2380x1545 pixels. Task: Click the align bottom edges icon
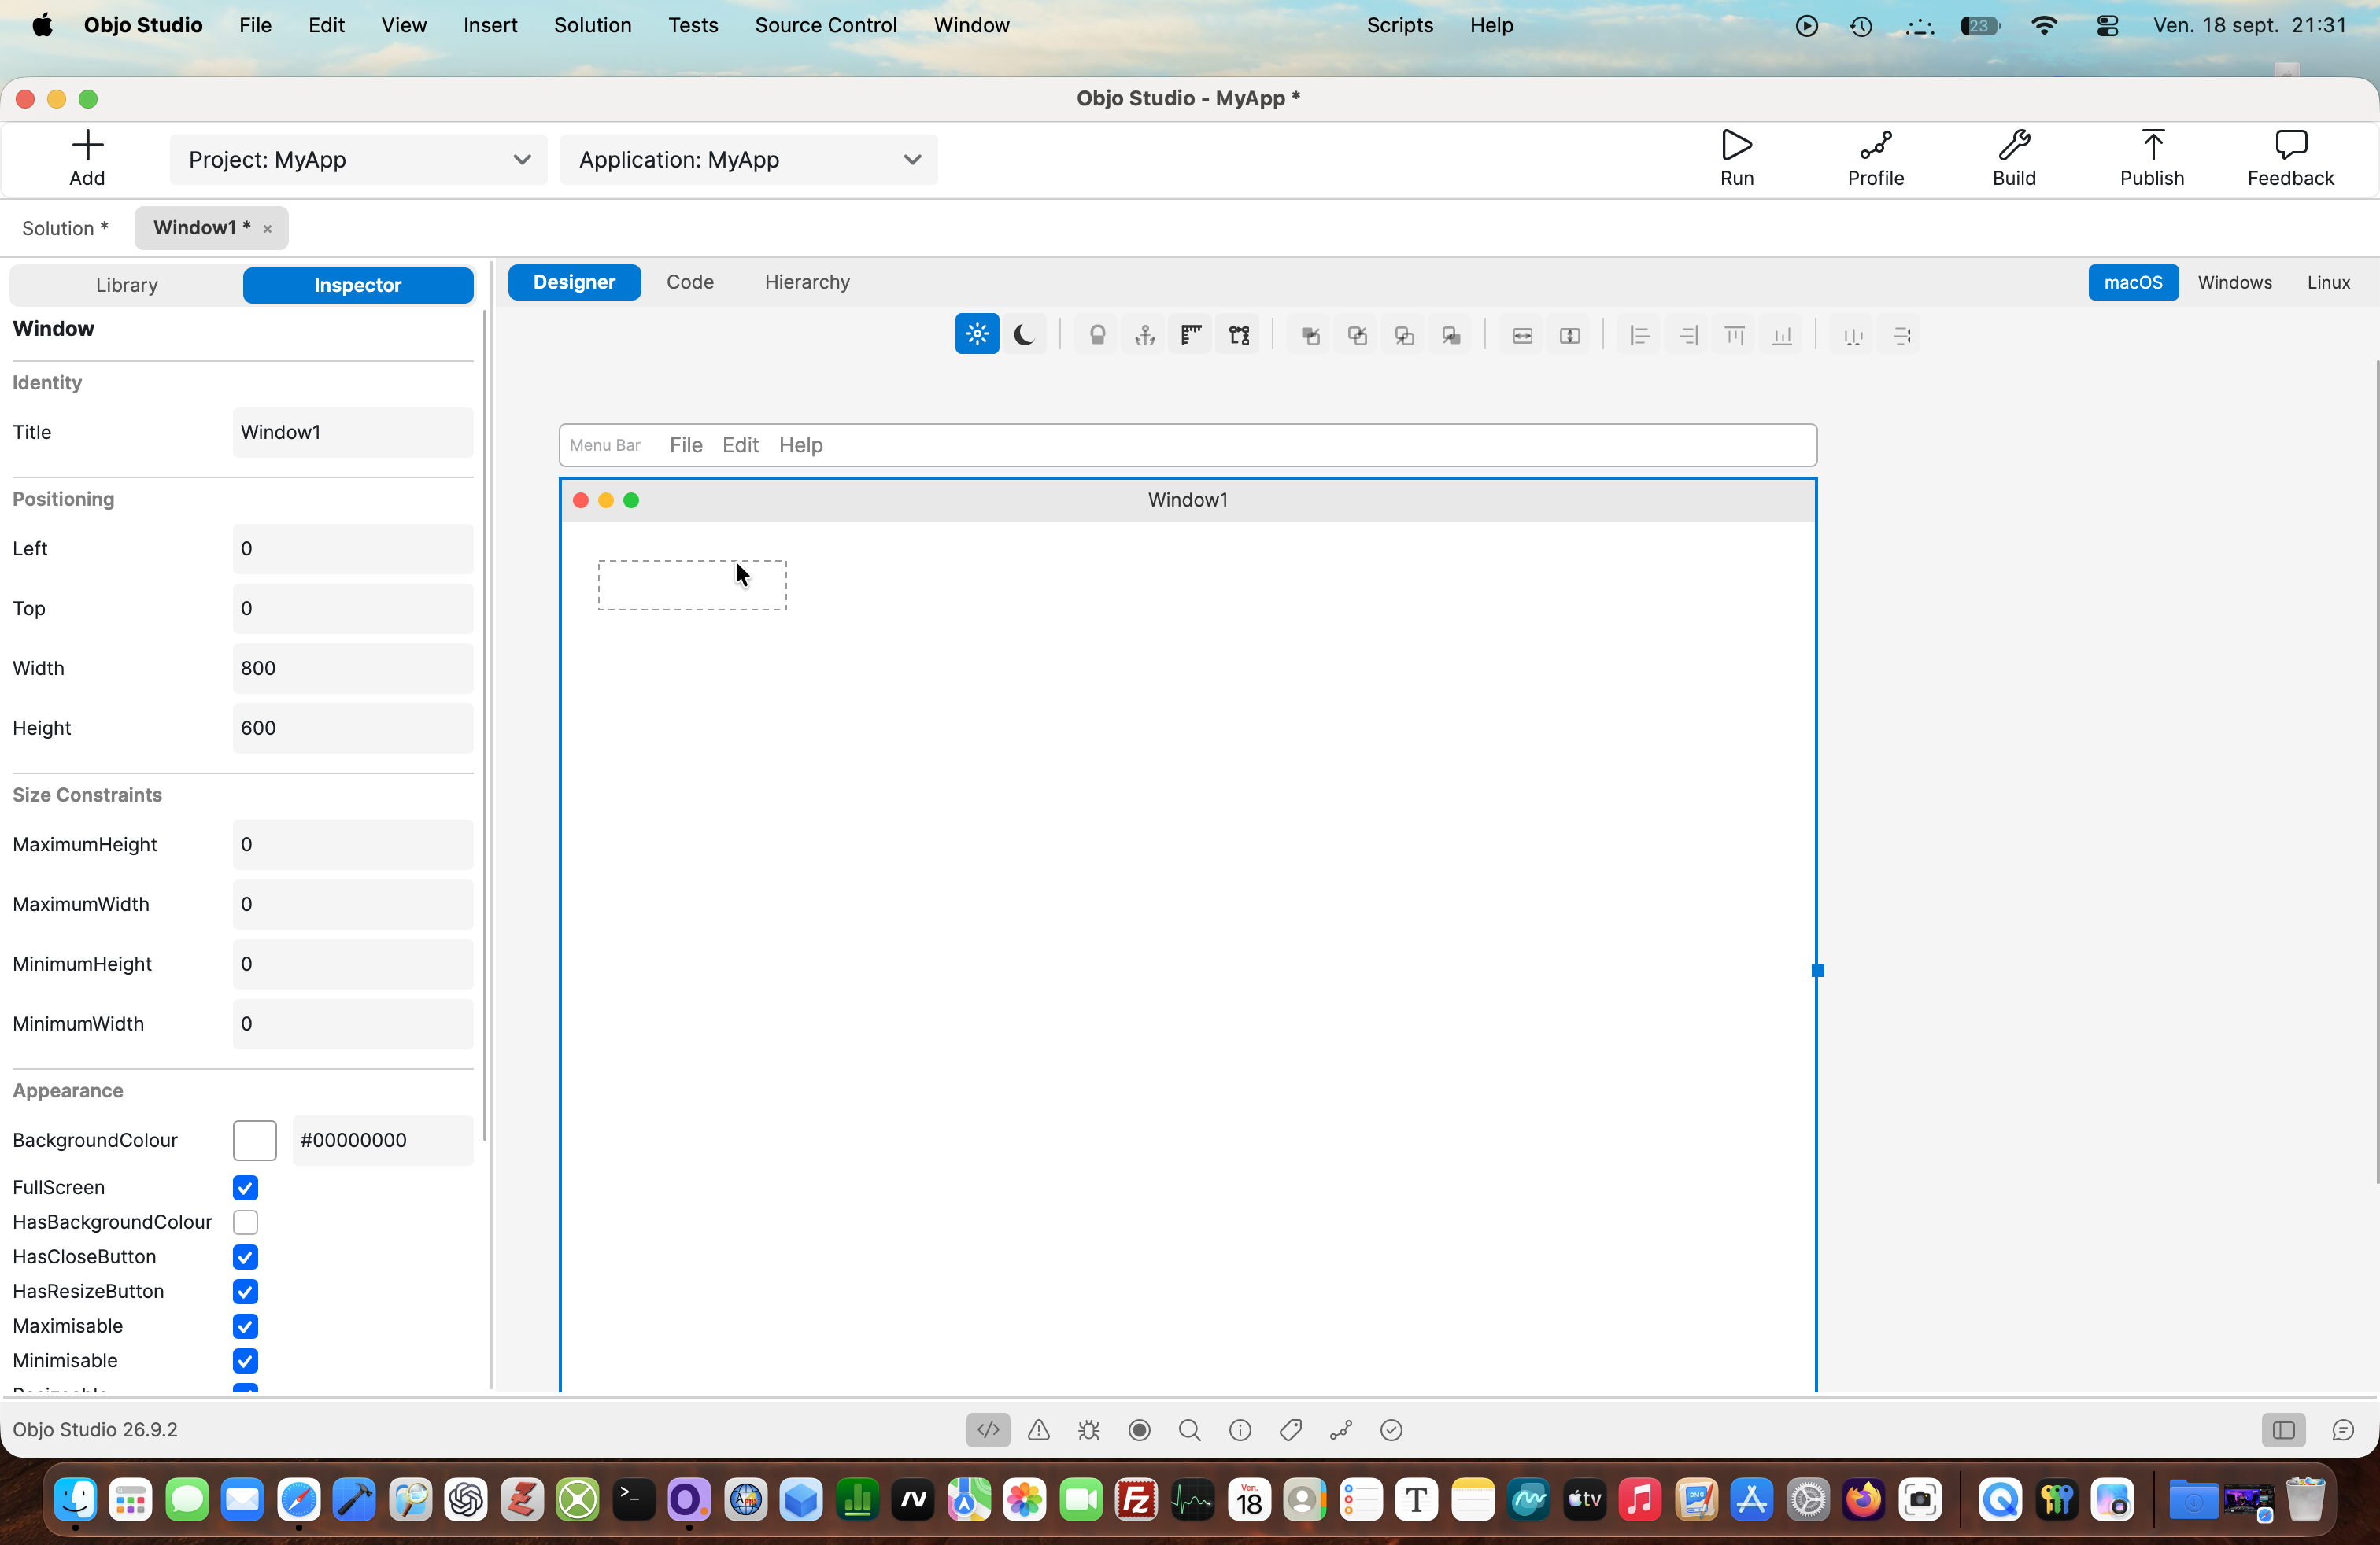pyautogui.click(x=1782, y=336)
